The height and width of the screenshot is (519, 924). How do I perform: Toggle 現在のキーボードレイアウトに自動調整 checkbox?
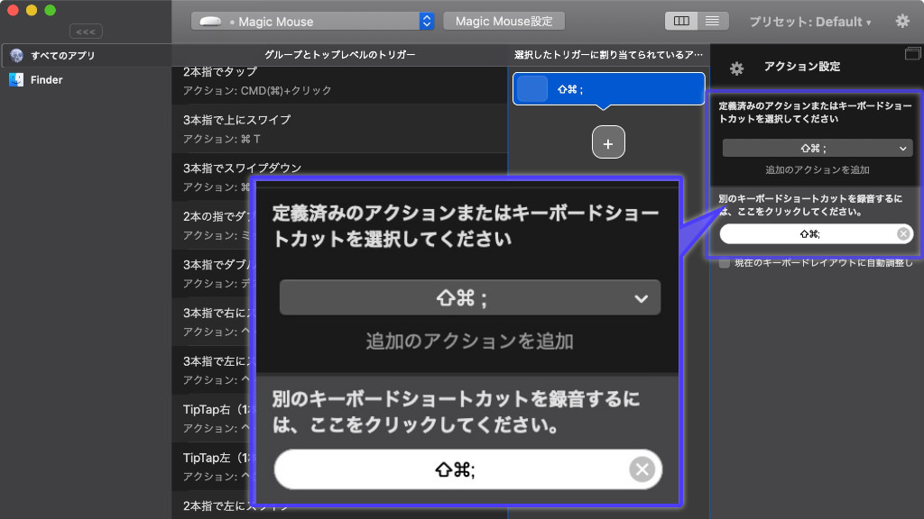725,263
